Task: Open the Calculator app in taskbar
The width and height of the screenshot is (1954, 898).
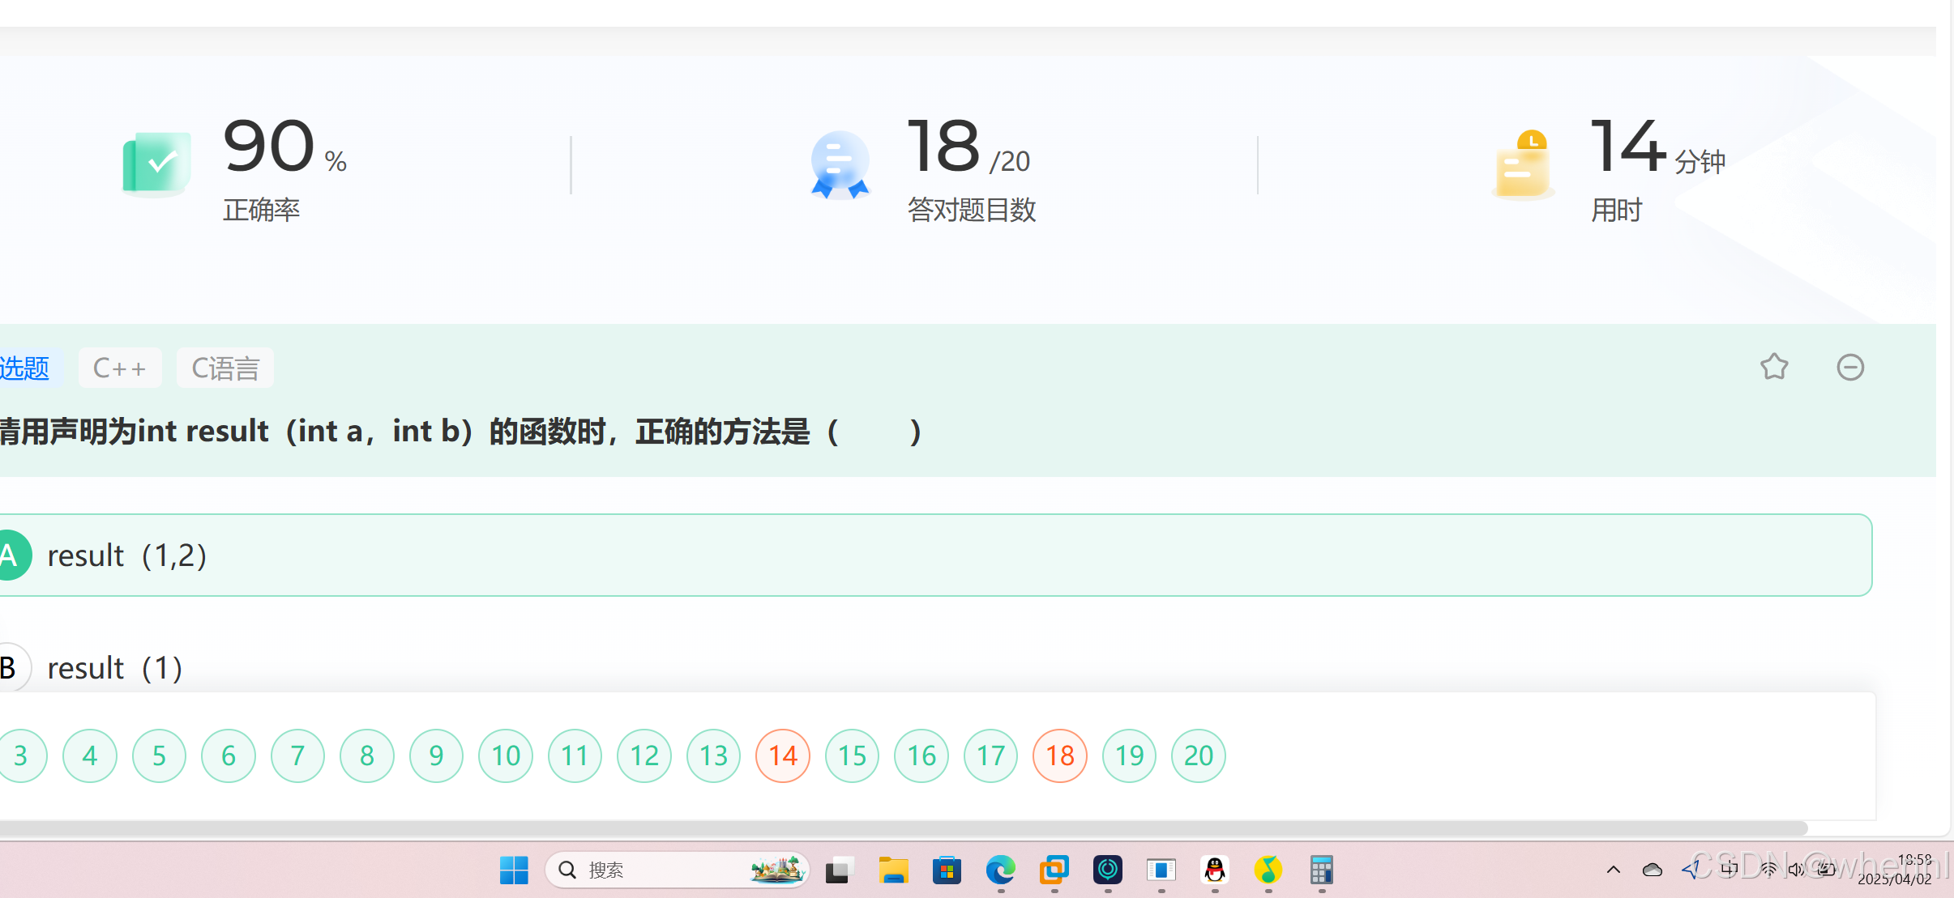Action: [1321, 870]
